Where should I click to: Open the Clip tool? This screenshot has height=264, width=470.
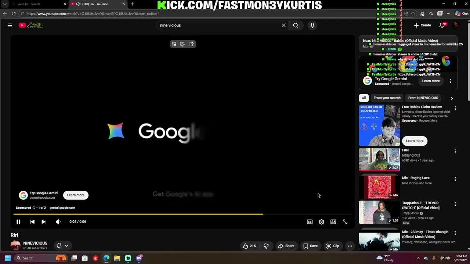click(333, 246)
